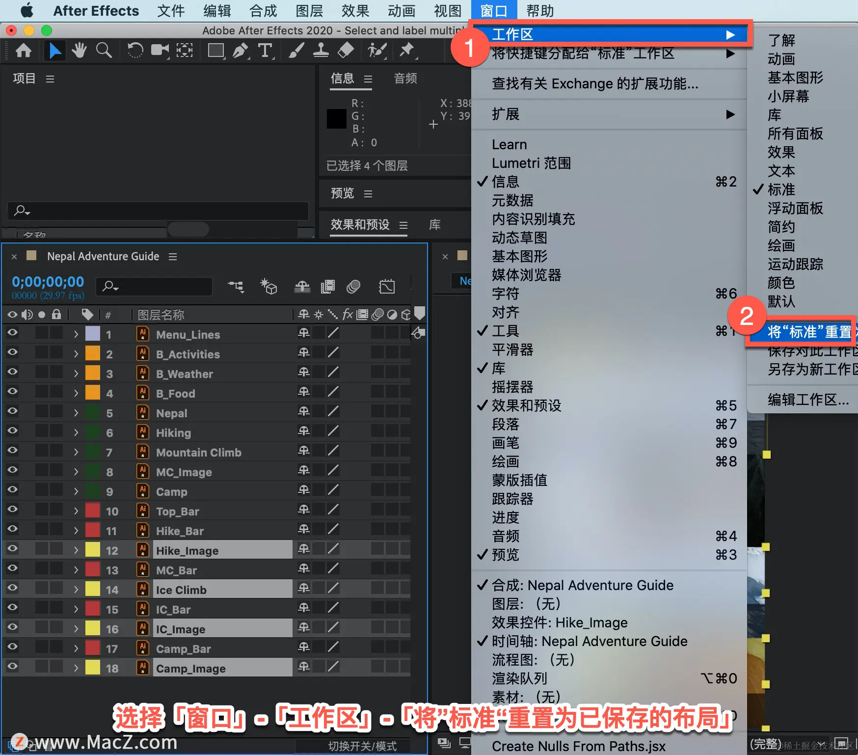Click the lavender label color of Menu_Lines
The height and width of the screenshot is (755, 858).
[x=93, y=334]
